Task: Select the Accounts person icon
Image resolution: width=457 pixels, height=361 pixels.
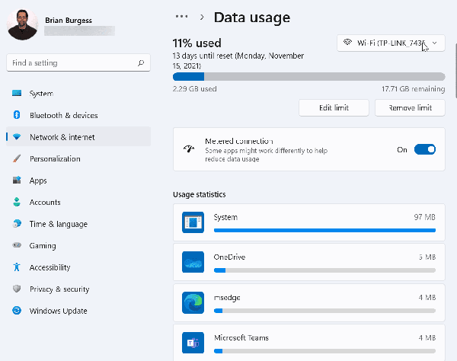Action: tap(17, 203)
